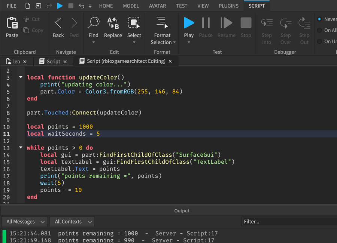Image resolution: width=337 pixels, height=243 pixels.
Task: Open the quick access toolbar customize arrow
Action: coord(90,6)
